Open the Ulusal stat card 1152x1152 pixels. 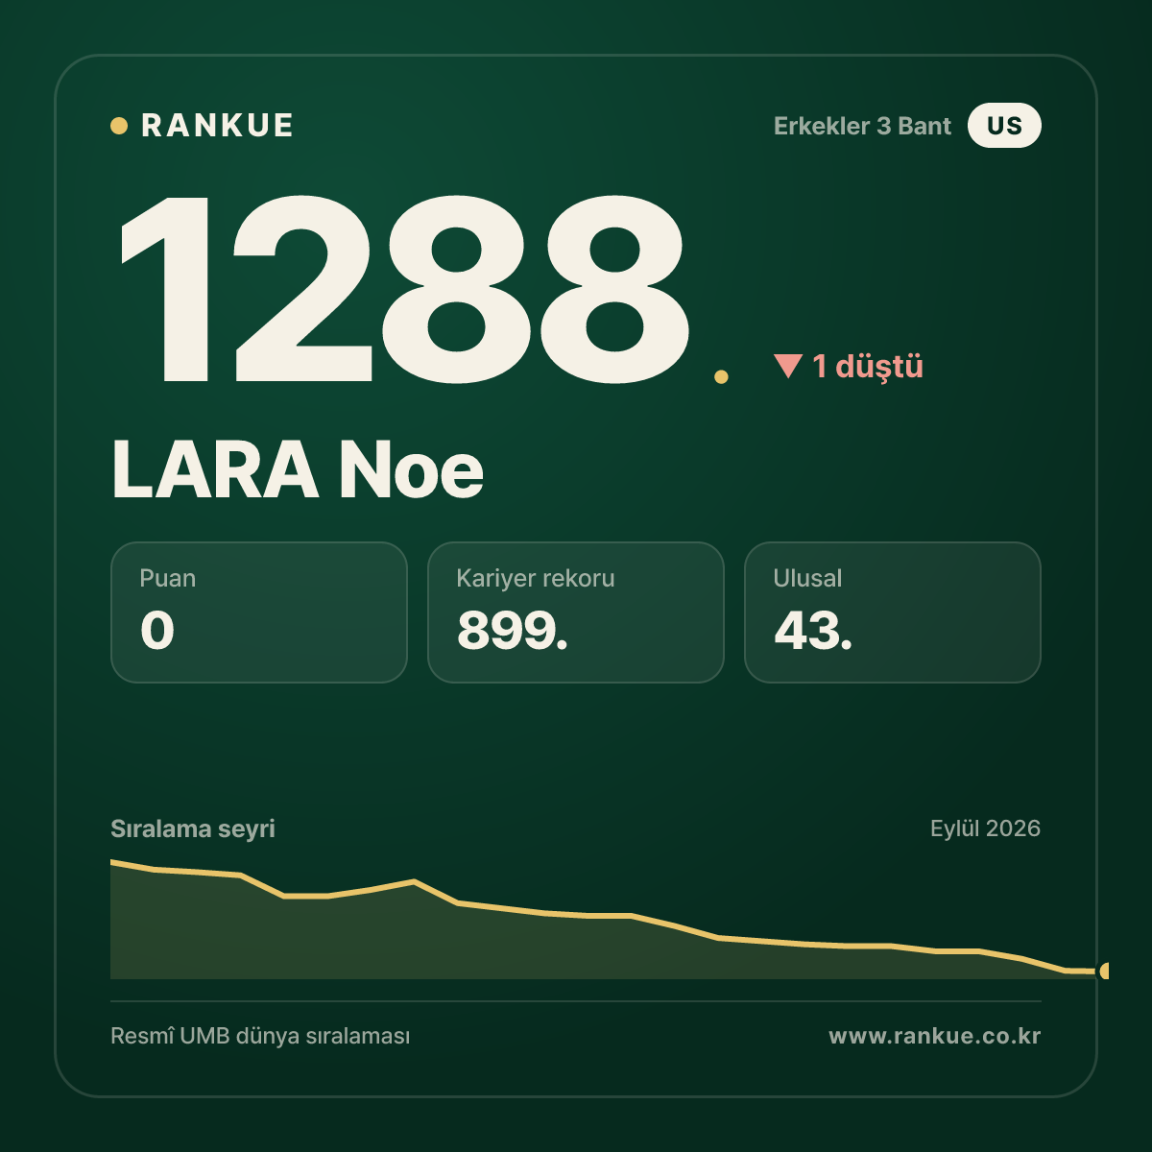[893, 612]
